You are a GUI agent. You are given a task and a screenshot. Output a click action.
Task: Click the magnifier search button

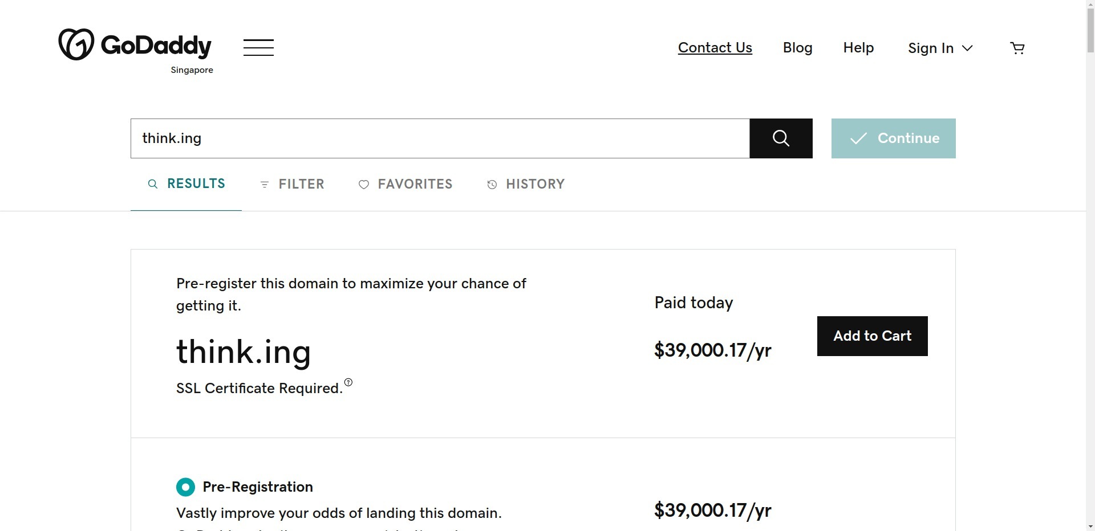(x=781, y=138)
